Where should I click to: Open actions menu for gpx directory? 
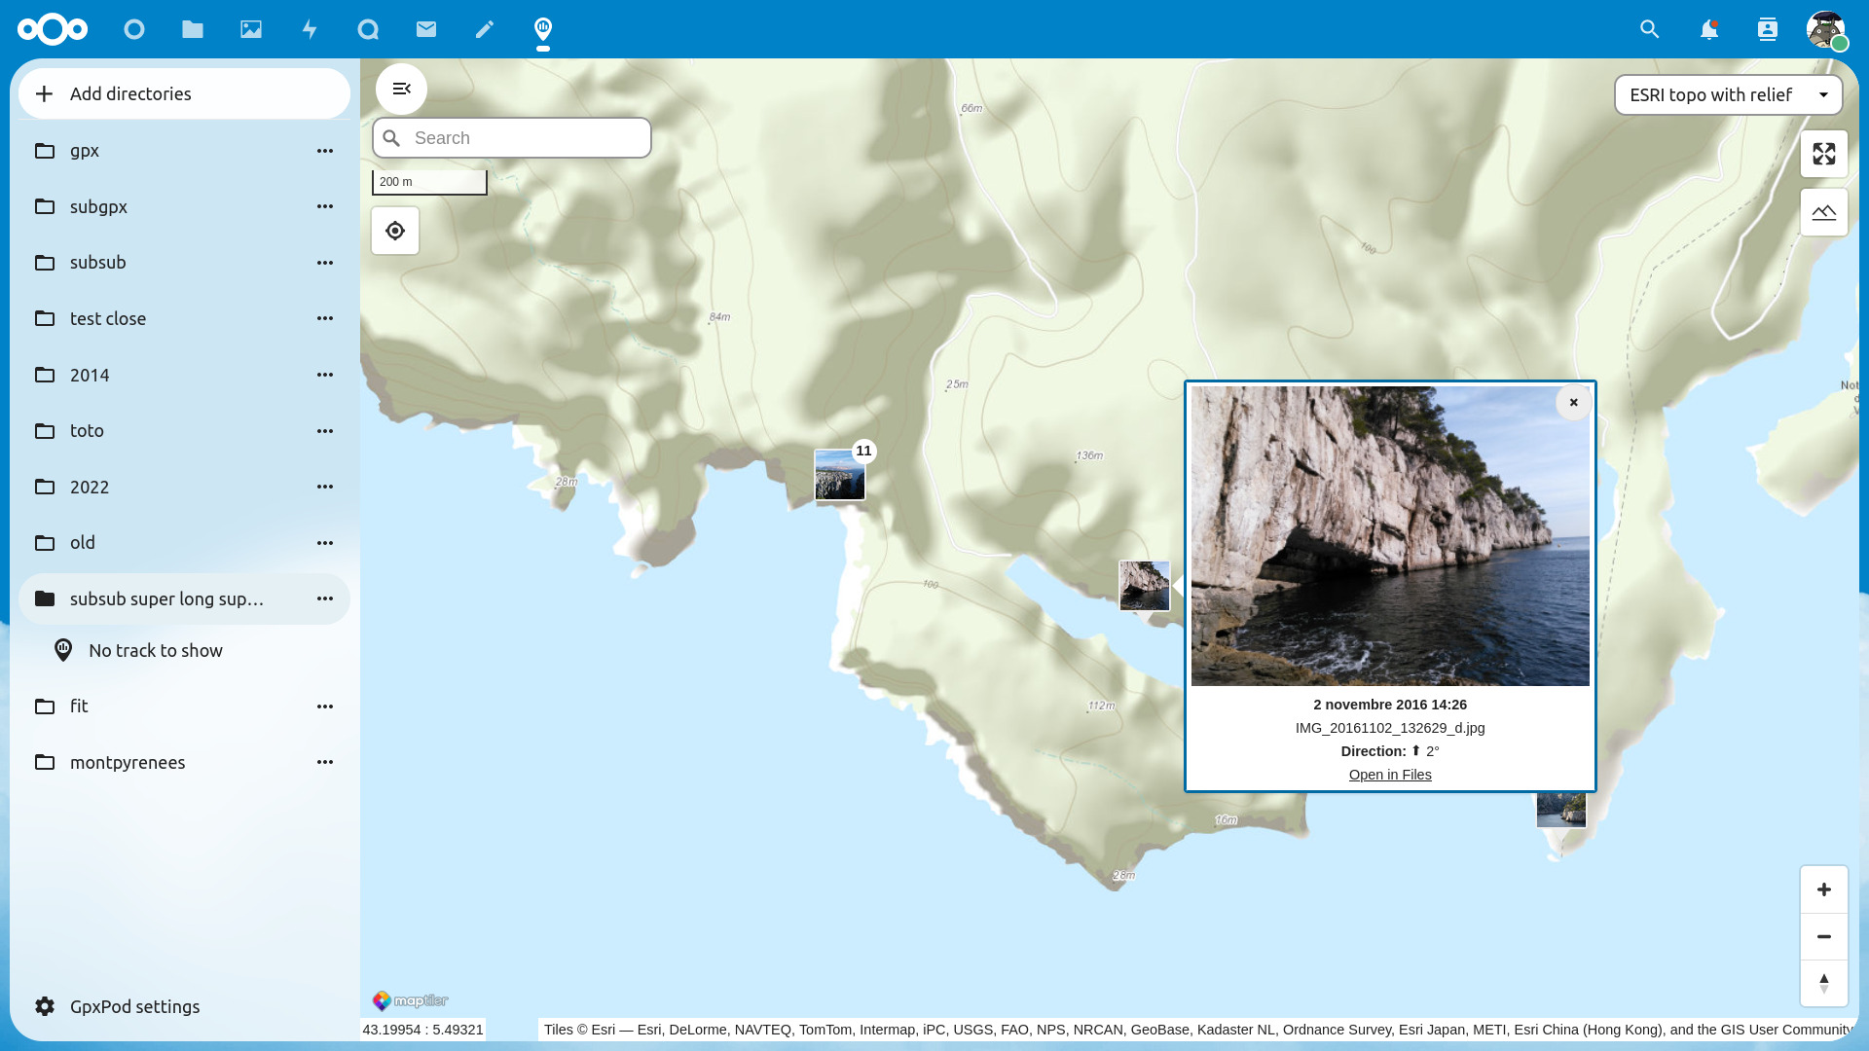click(x=325, y=151)
